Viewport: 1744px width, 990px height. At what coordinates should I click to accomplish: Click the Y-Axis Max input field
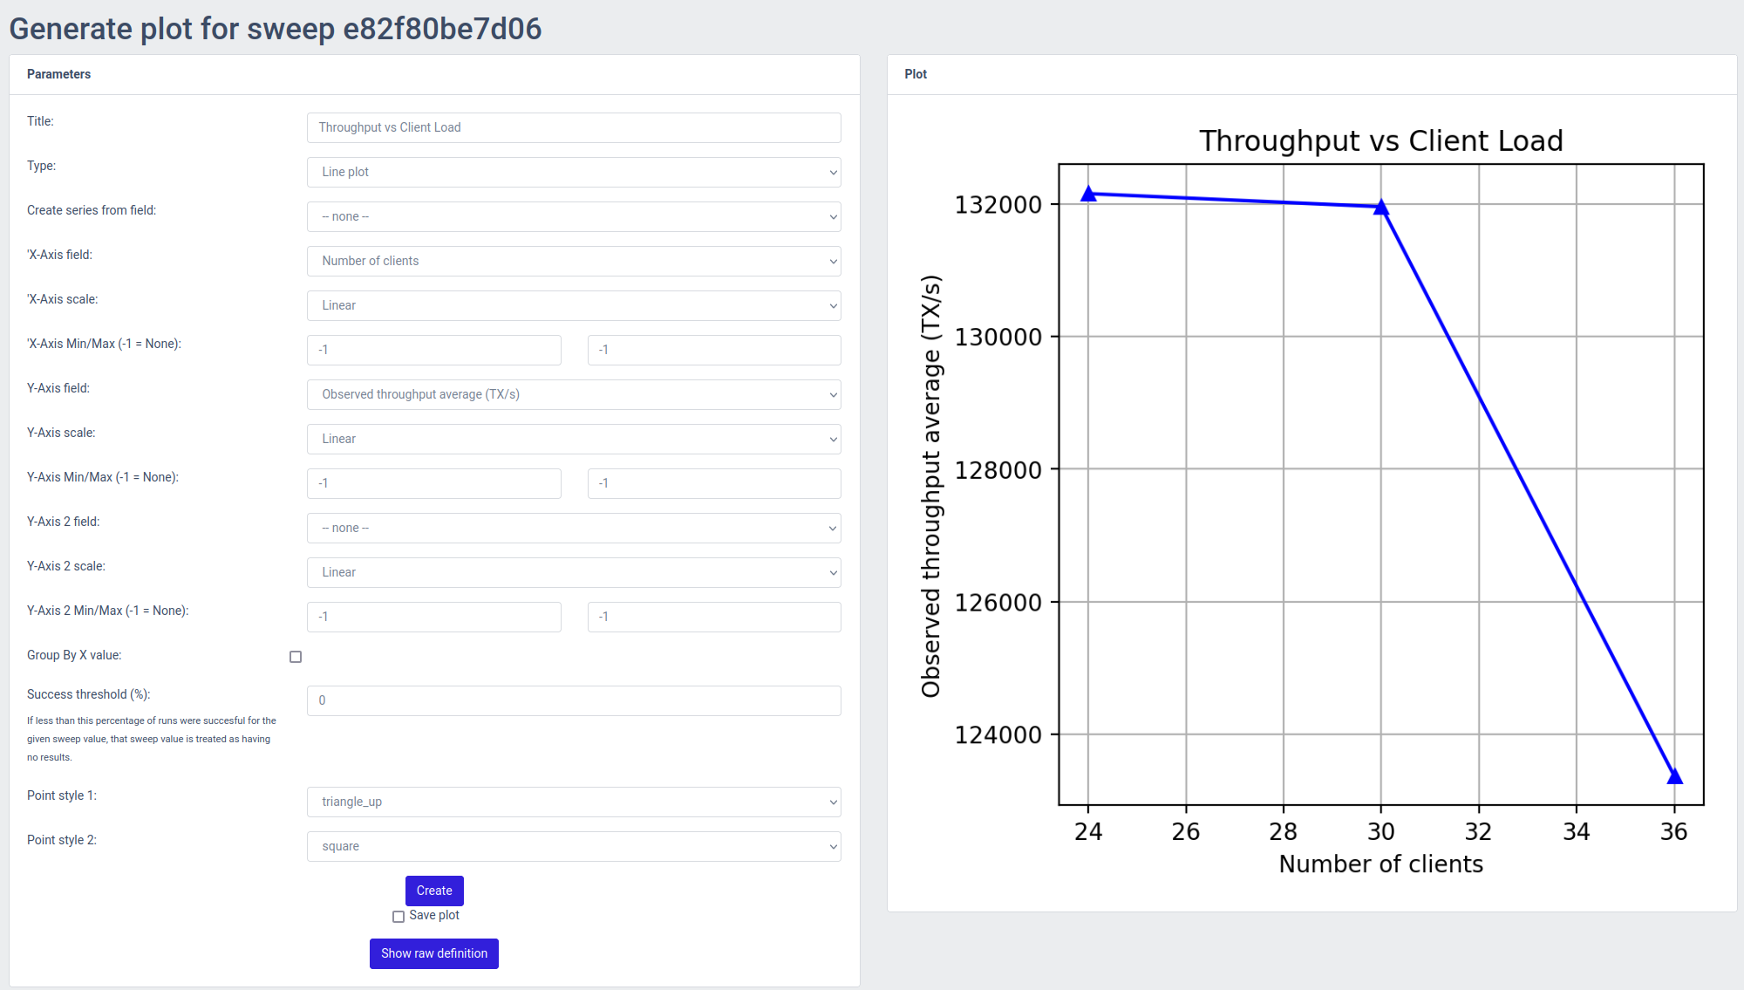coord(713,483)
